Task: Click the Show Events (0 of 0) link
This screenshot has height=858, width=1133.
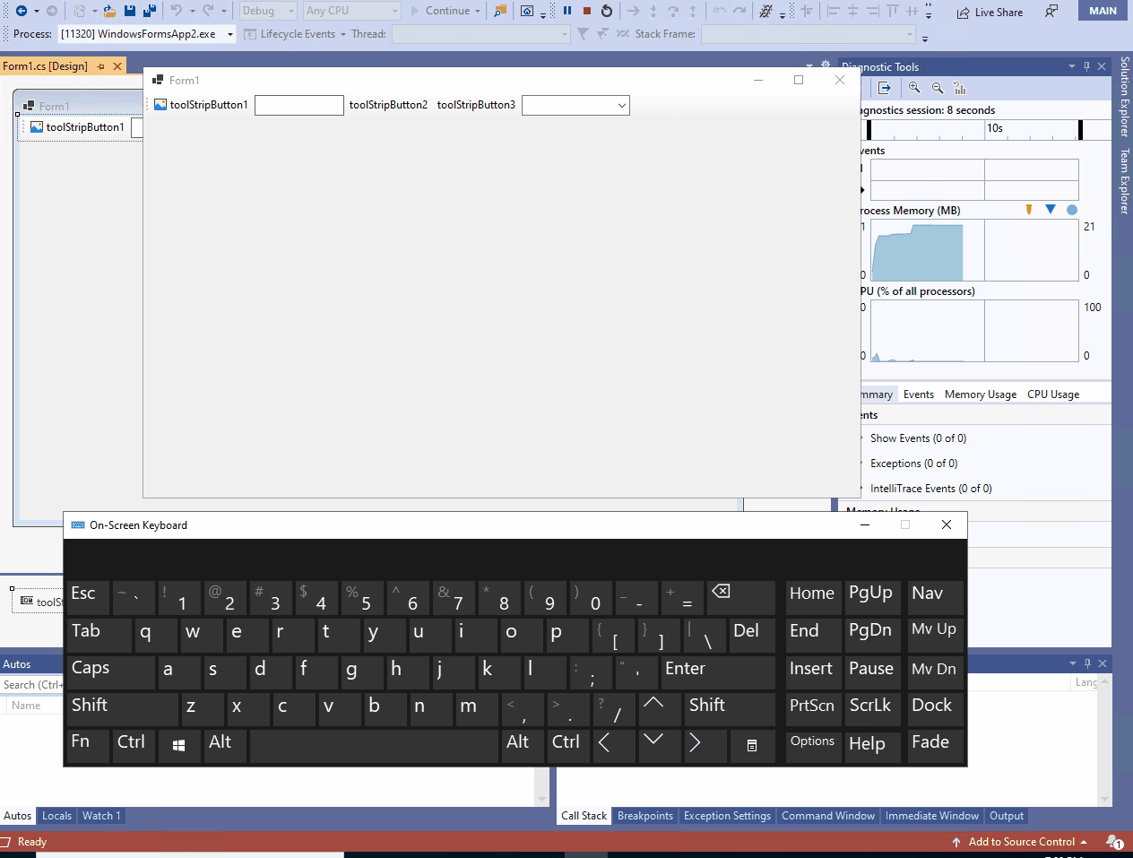Action: 918,438
